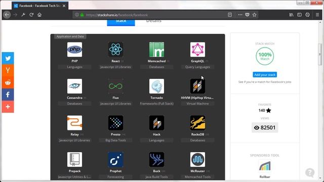Select the Cassandra eye icon
Image resolution: width=324 pixels, height=182 pixels.
coord(74,86)
